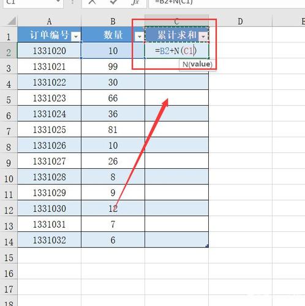This screenshot has height=306, width=305.
Task: Click the 数量 header cell
Action: [113, 35]
